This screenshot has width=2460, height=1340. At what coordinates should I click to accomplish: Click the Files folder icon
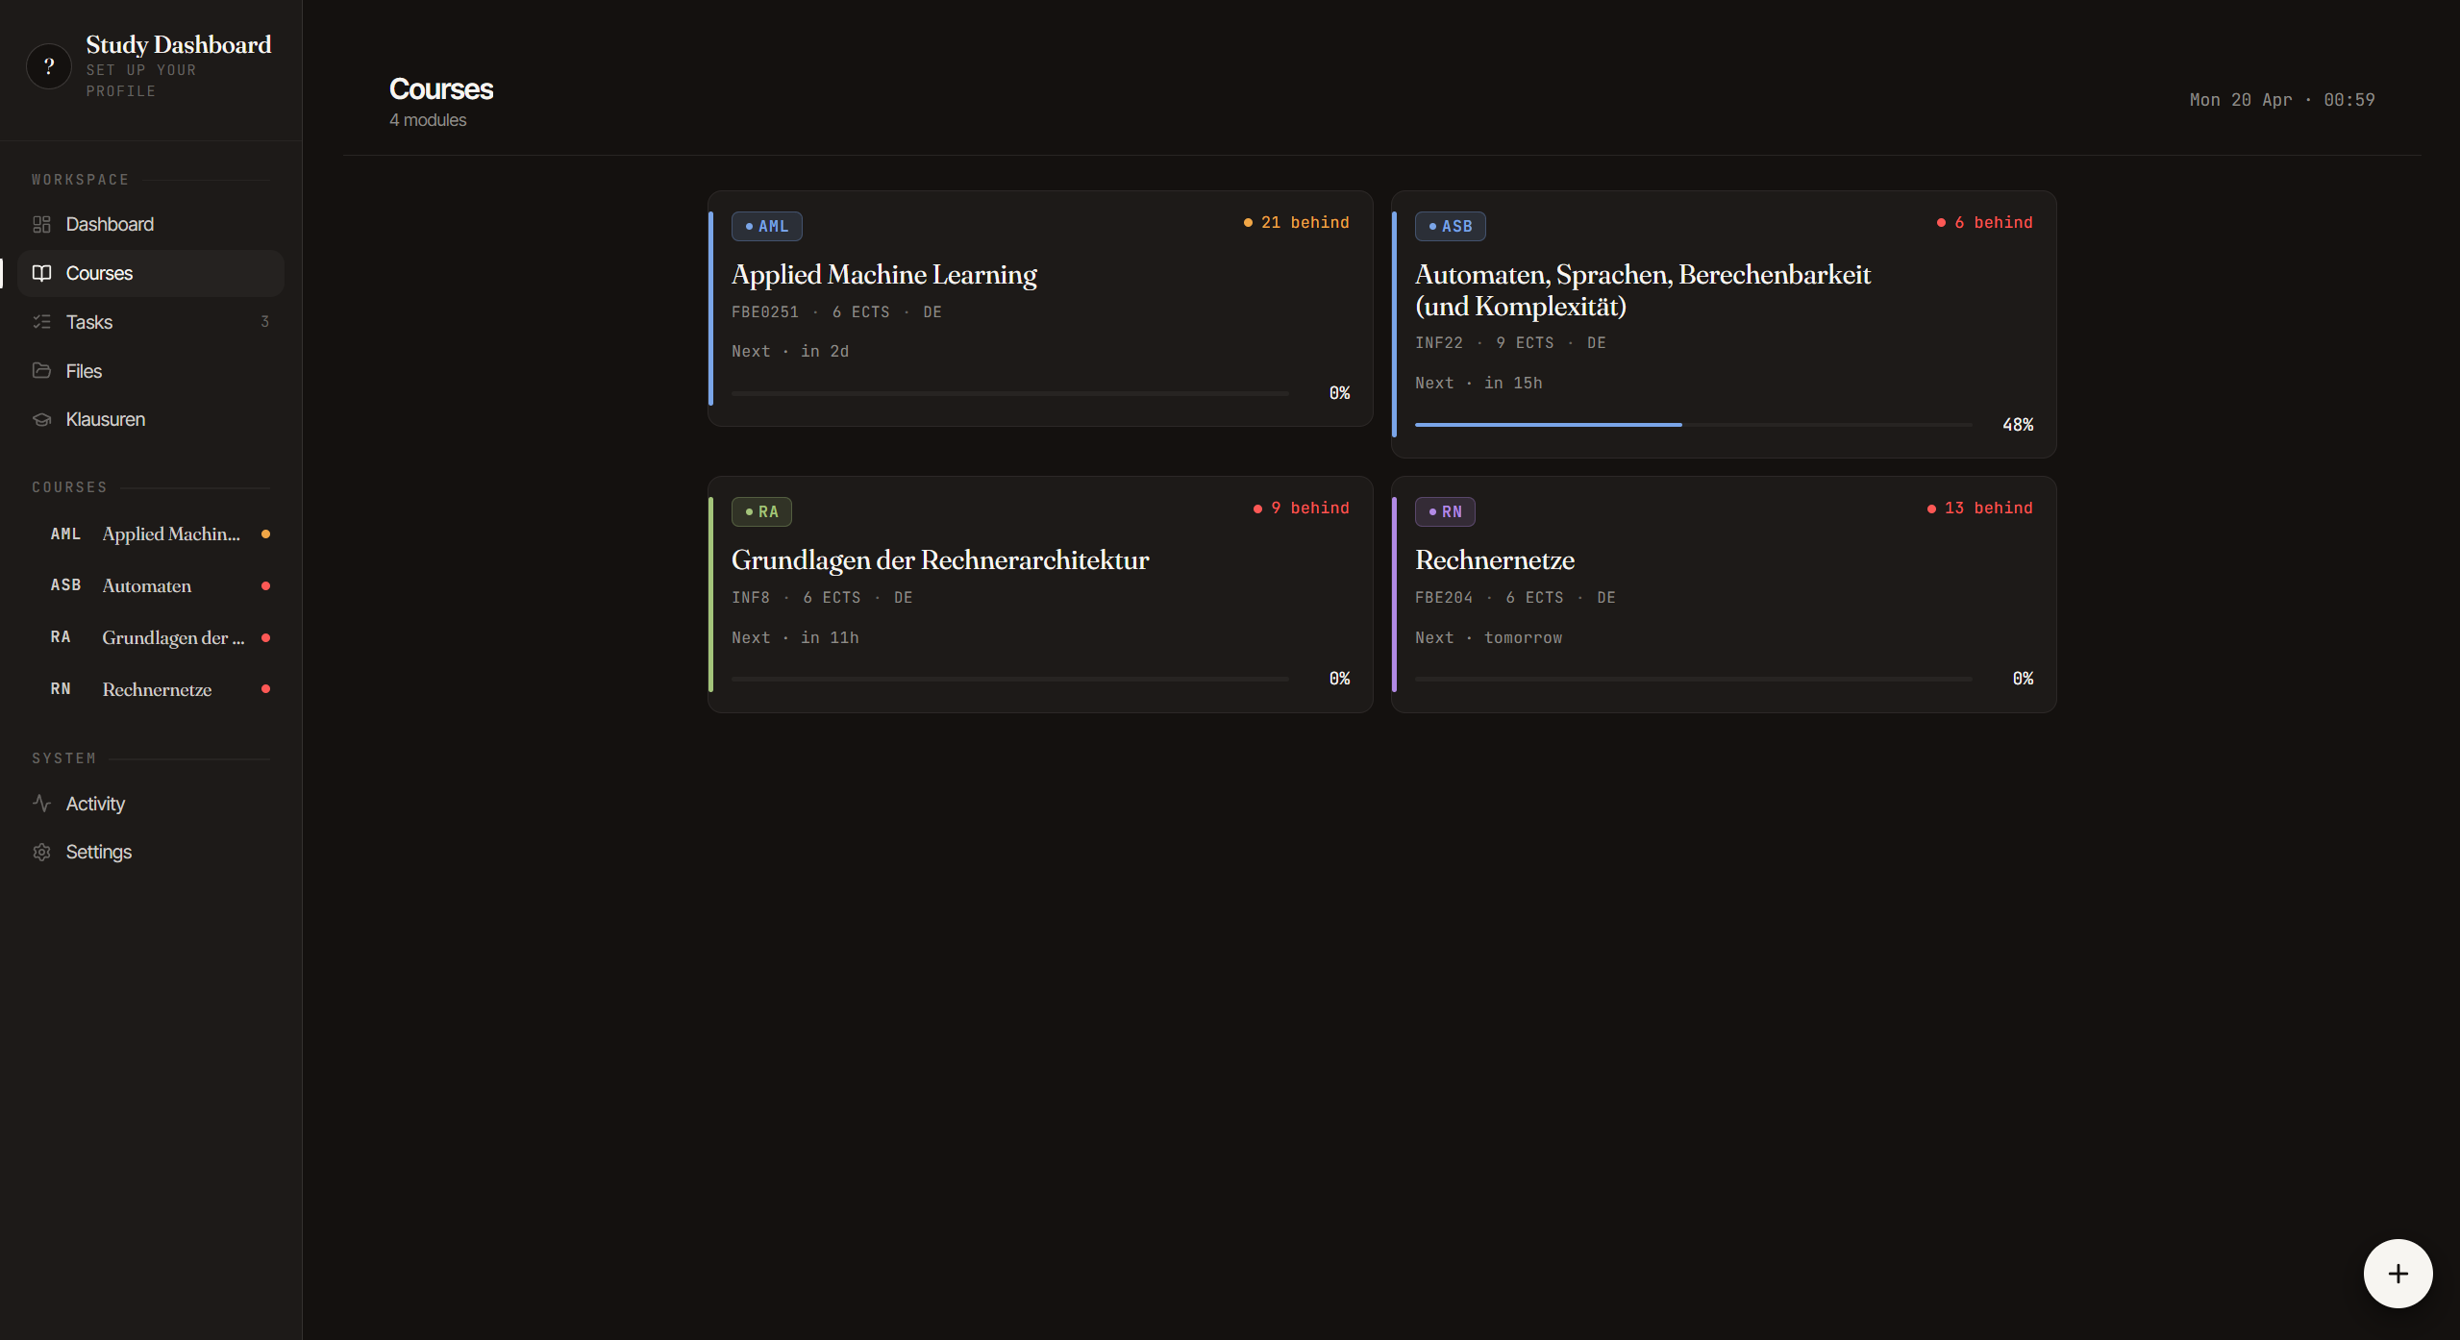point(41,371)
